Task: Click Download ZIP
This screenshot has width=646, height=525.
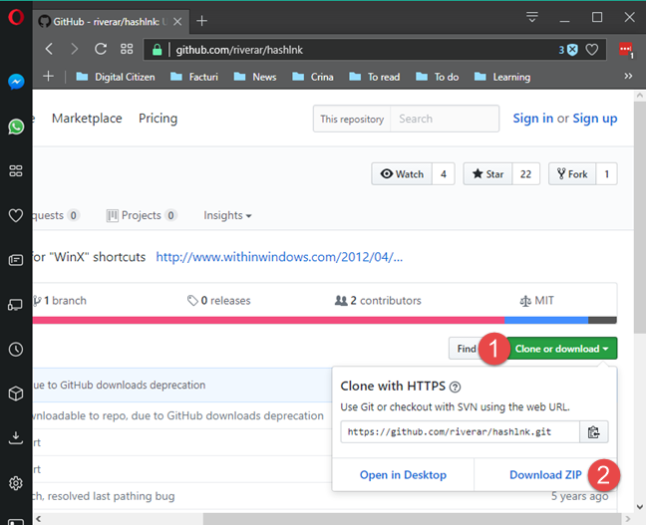Action: tap(545, 475)
